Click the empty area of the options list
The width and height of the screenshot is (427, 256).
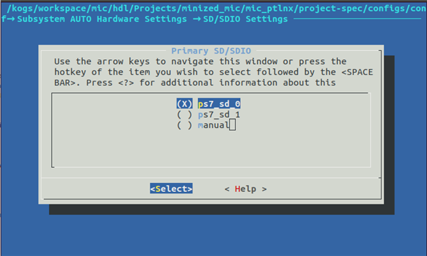[211, 149]
